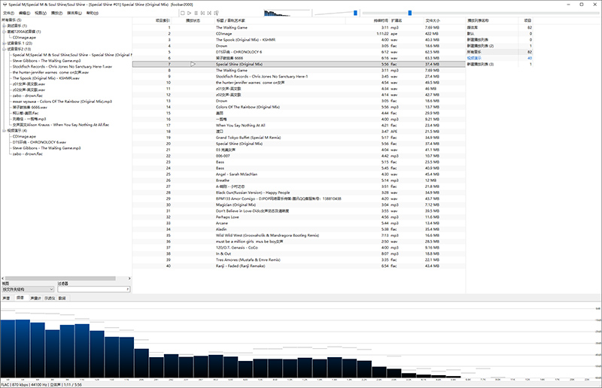The height and width of the screenshot is (388, 602).
Task: Switch to the 频谱 spectrum tab
Action: pos(20,298)
